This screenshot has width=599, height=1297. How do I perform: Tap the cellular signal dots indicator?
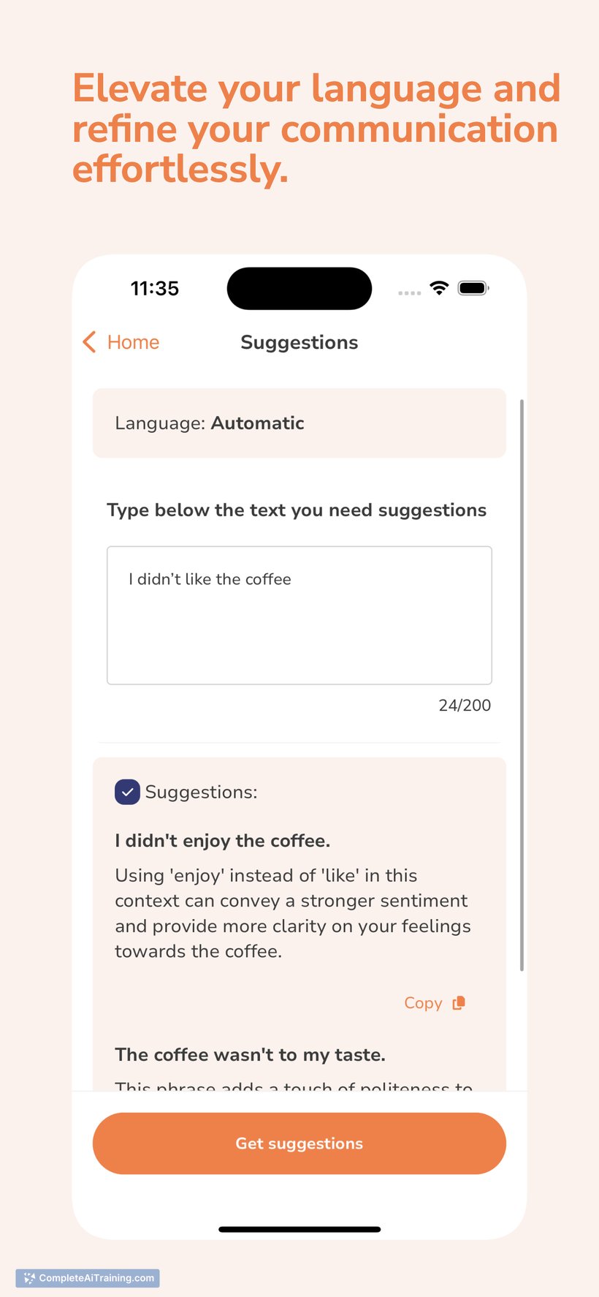[410, 292]
